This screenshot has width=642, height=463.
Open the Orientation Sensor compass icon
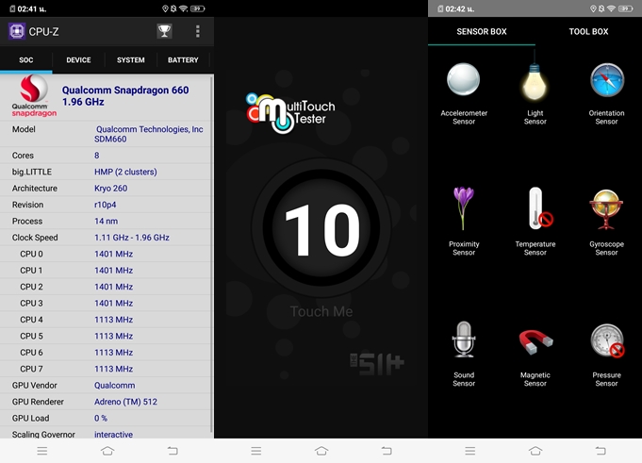pyautogui.click(x=607, y=80)
